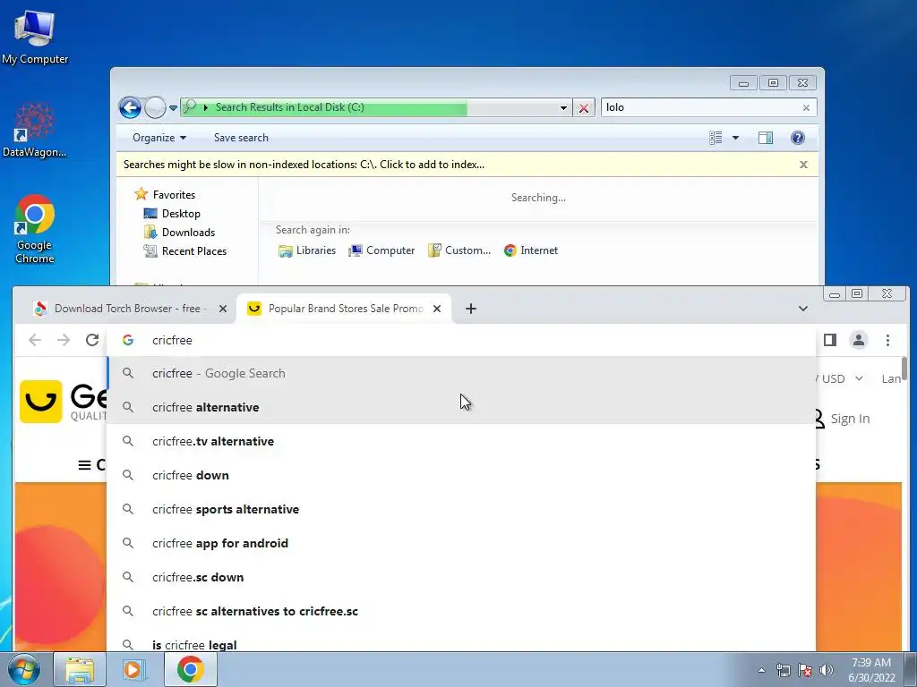Close the Download Torch Browser tab
This screenshot has width=917, height=687.
point(223,309)
